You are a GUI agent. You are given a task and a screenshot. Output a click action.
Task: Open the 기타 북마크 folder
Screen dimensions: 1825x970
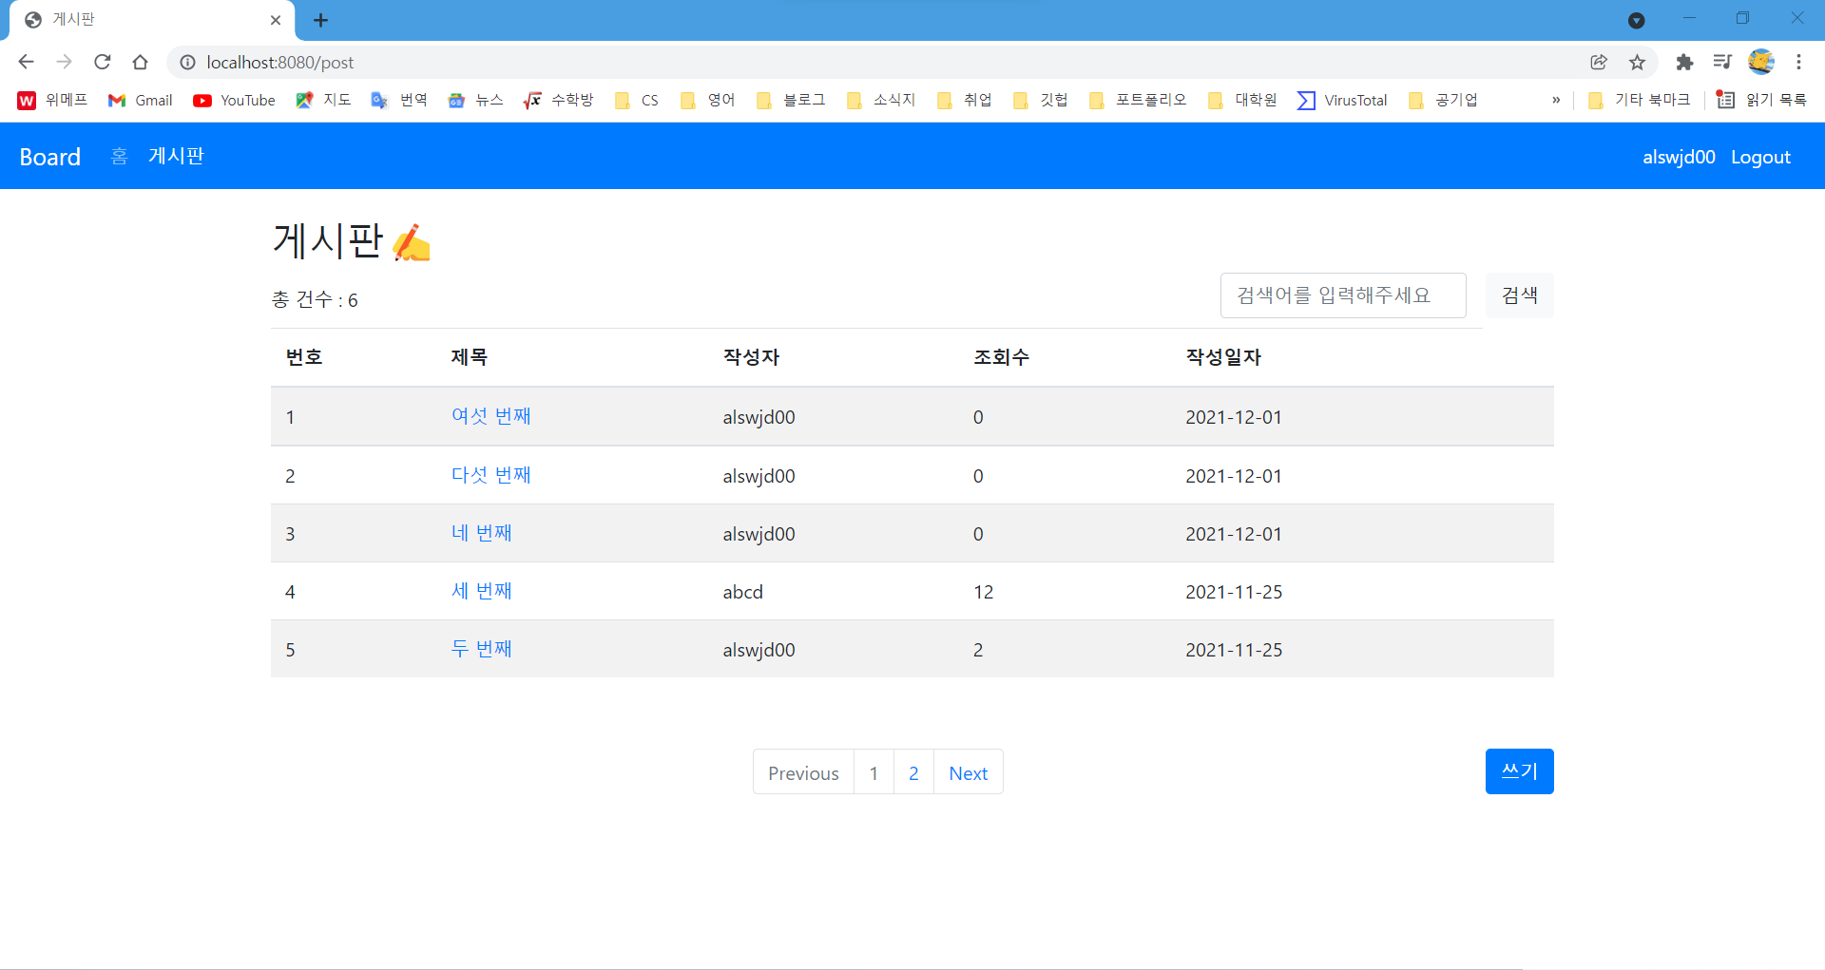1640,100
